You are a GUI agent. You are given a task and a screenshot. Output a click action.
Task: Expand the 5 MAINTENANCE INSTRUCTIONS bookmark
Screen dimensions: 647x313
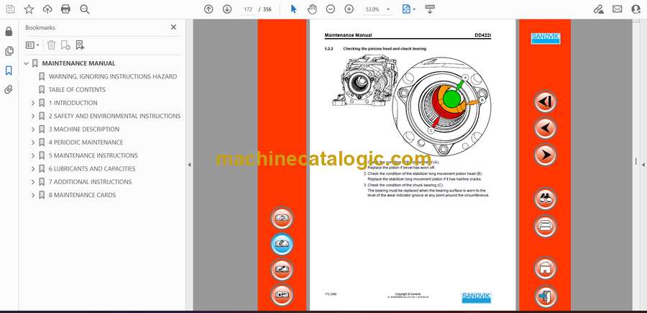click(33, 155)
